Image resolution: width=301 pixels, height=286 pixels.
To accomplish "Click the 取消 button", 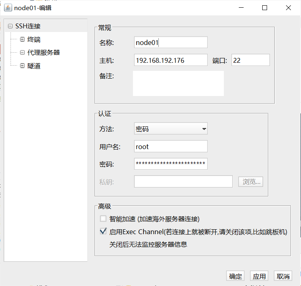I will click(283, 276).
